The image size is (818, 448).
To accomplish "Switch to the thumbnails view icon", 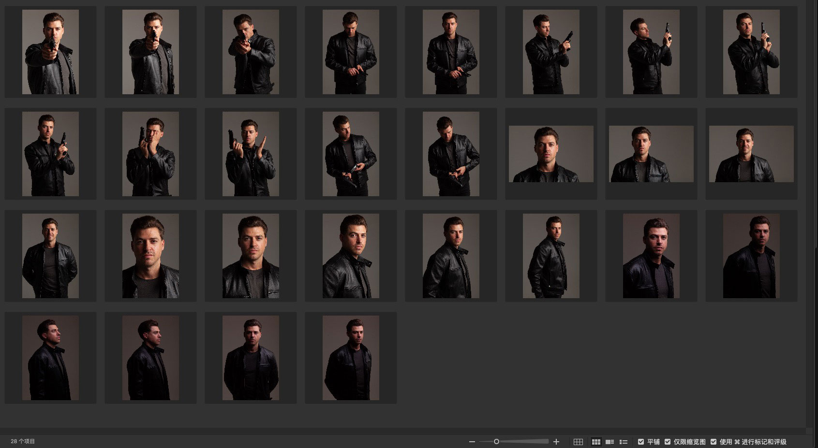I will pos(596,442).
